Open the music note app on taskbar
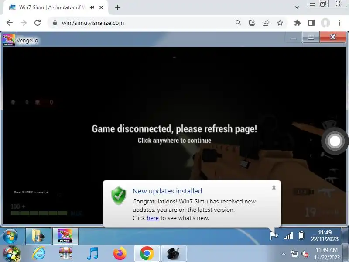This screenshot has width=349, height=262. pos(92,254)
